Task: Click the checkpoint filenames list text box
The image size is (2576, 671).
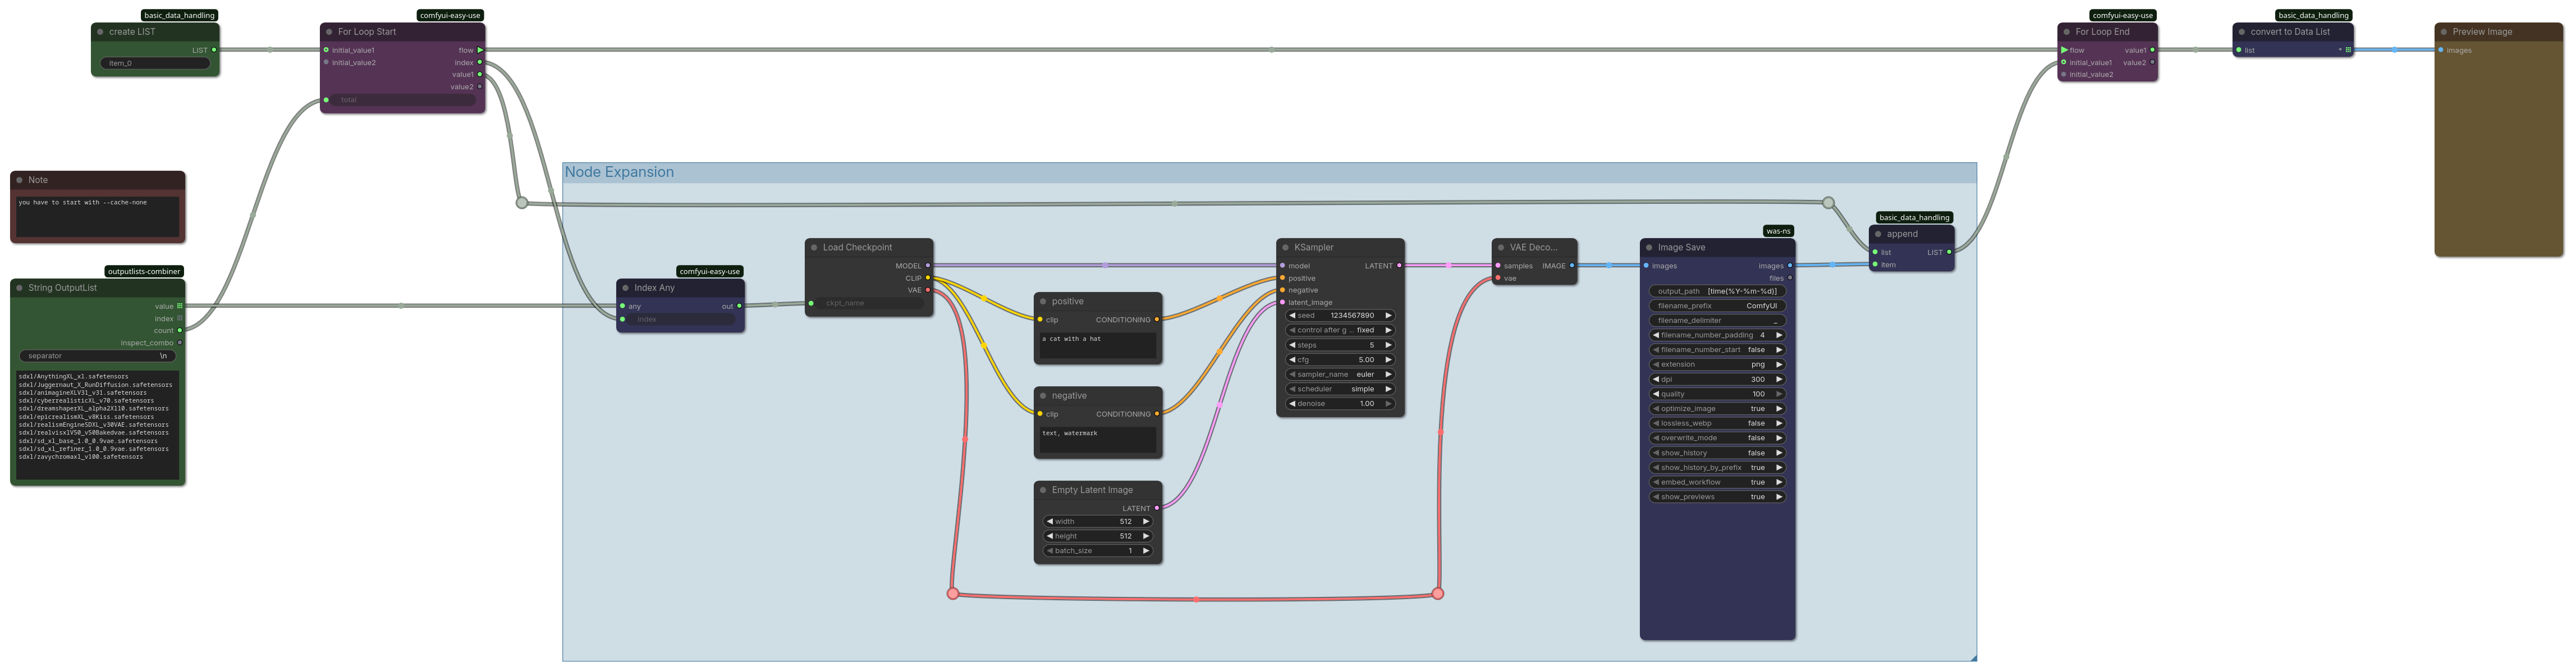Action: pyautogui.click(x=98, y=425)
